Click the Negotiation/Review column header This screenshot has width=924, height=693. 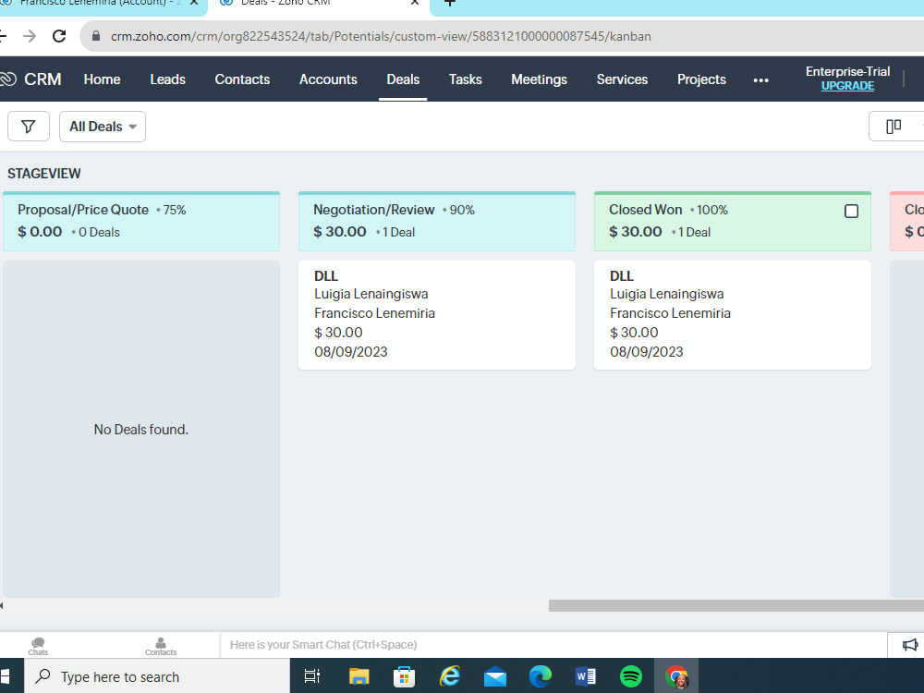[x=437, y=222]
